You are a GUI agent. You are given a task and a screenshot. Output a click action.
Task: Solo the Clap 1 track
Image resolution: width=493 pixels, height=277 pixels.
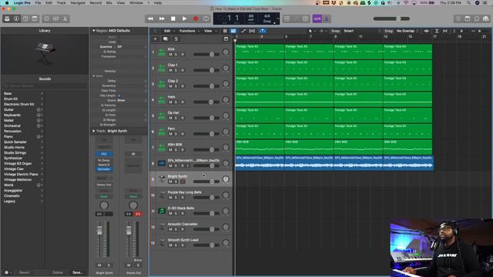[176, 70]
